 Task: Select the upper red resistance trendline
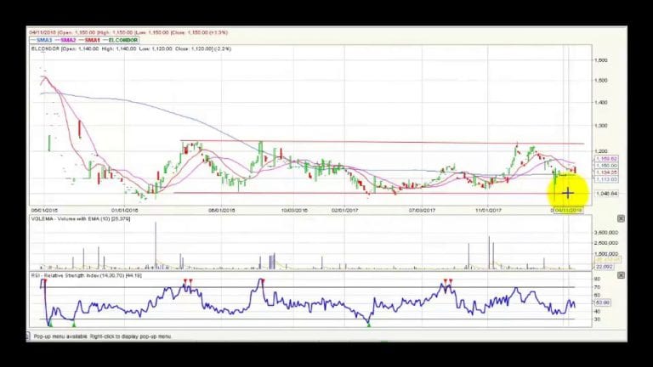[x=382, y=142]
